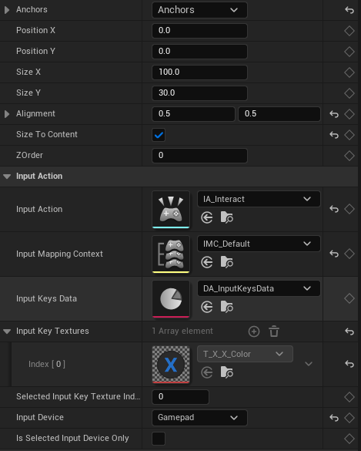Screen dimensions: 361x451
Task: Collapse the Input Action section header
Action: [x=7, y=177]
